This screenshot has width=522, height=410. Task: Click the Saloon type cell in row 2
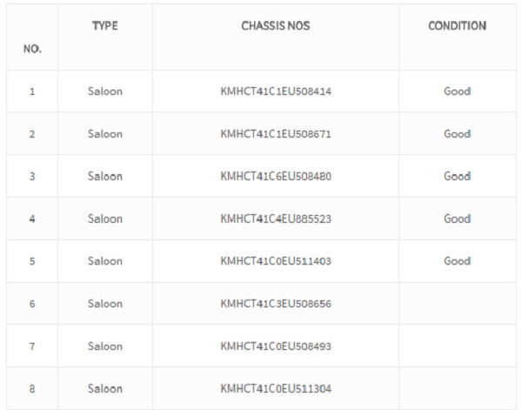[x=105, y=134]
